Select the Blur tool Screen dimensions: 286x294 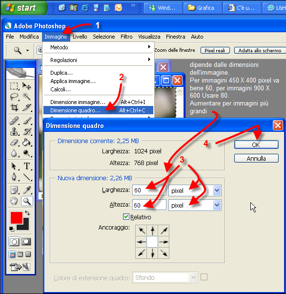tap(14, 153)
